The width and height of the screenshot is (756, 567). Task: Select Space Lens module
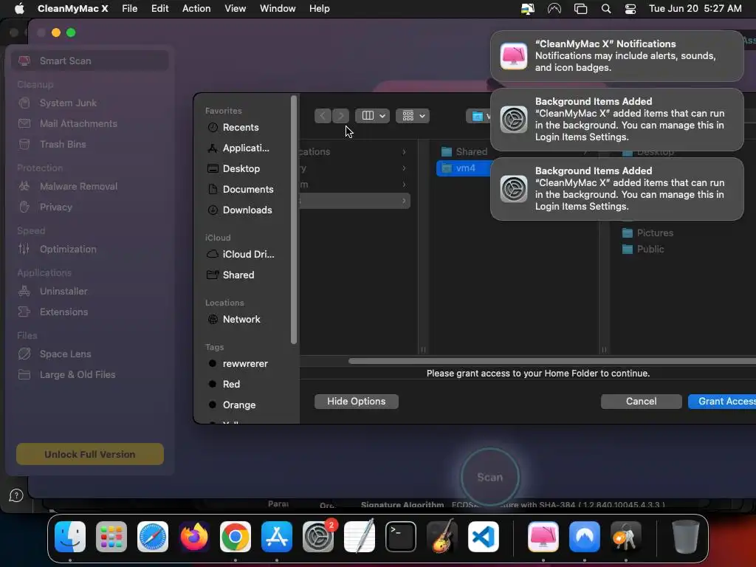tap(65, 354)
